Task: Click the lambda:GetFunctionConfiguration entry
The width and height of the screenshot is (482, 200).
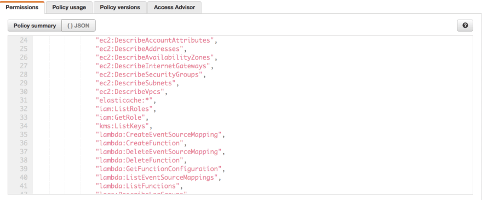Action: (x=160, y=169)
